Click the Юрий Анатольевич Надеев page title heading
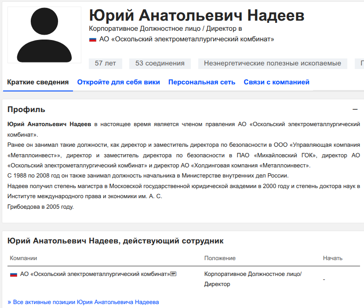The height and width of the screenshot is (308, 364). click(197, 15)
